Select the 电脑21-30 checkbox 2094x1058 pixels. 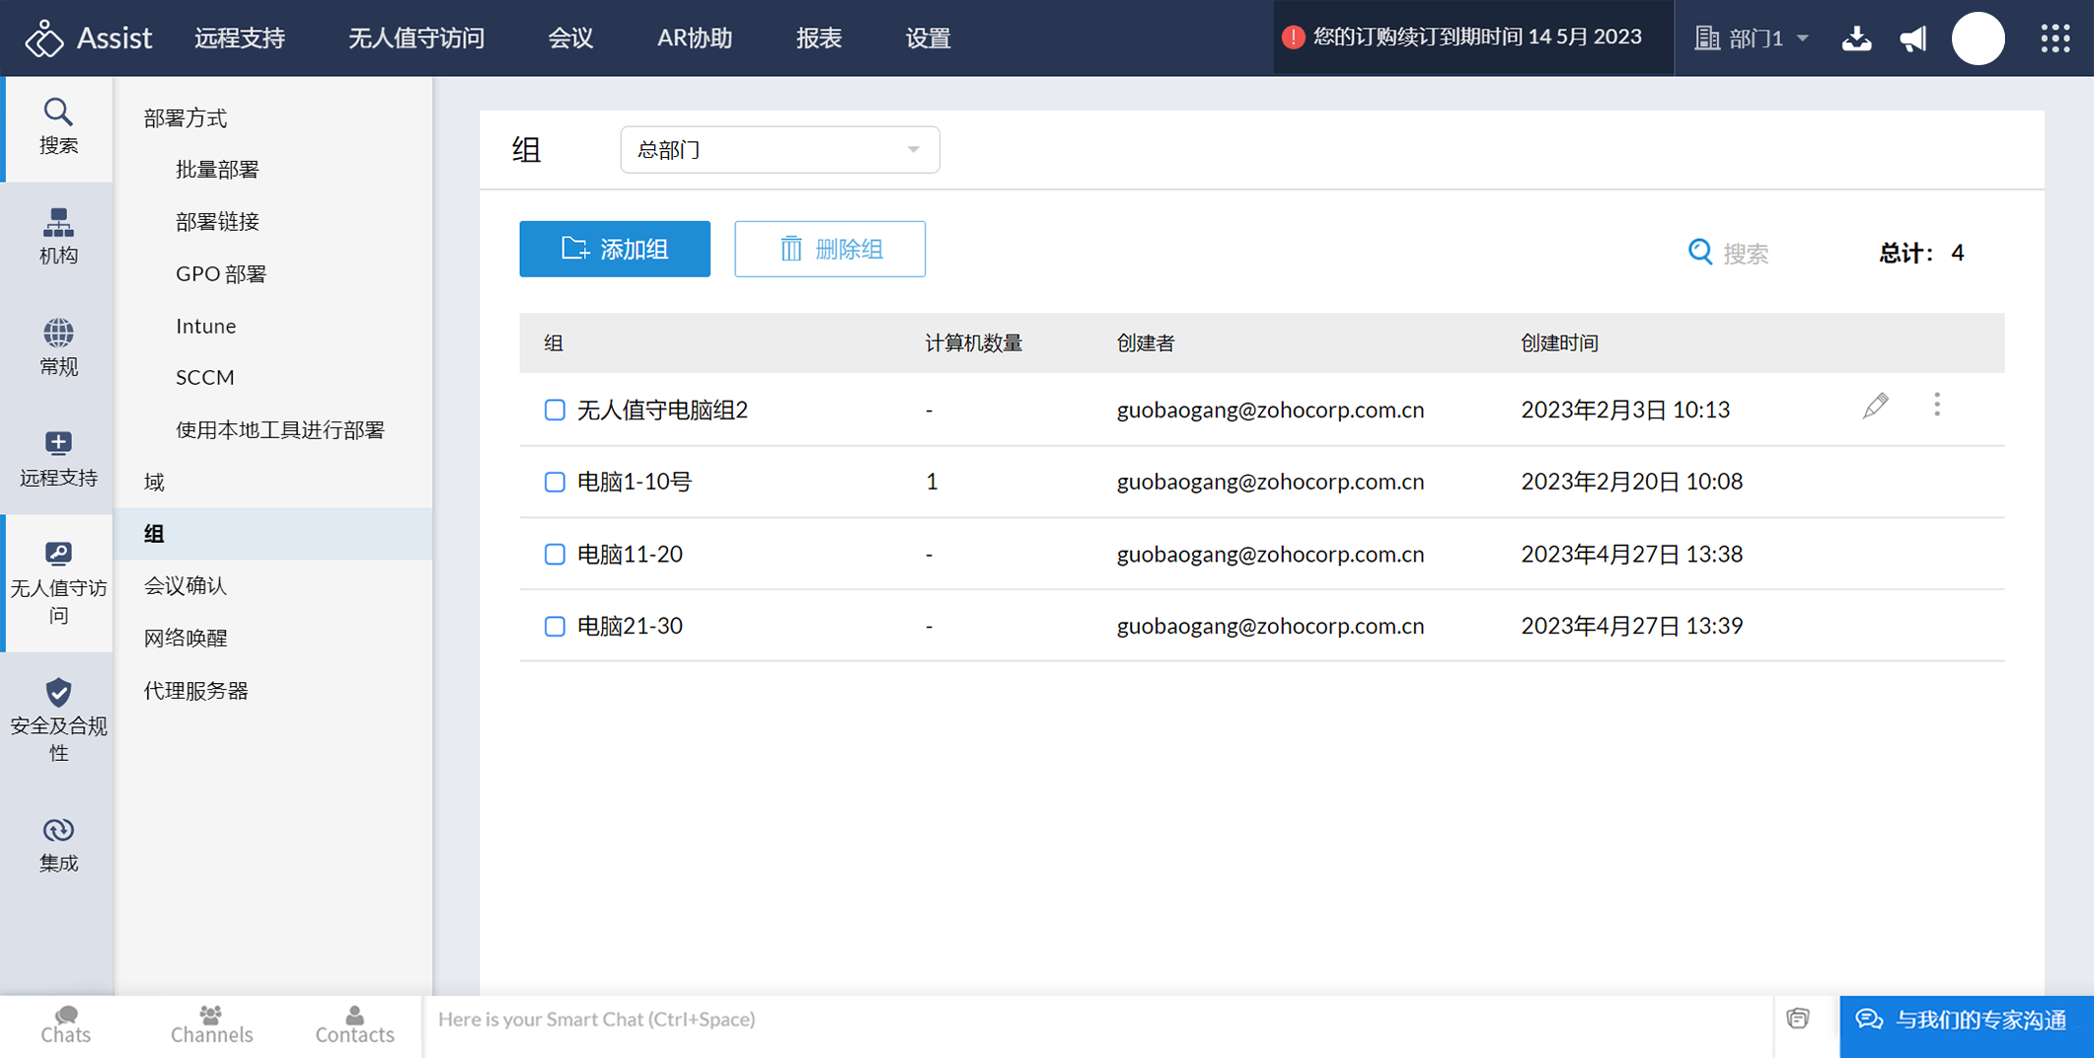(x=555, y=627)
